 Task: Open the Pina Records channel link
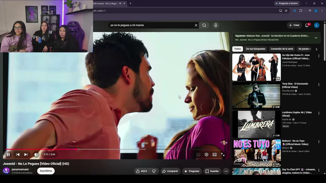coord(288,91)
